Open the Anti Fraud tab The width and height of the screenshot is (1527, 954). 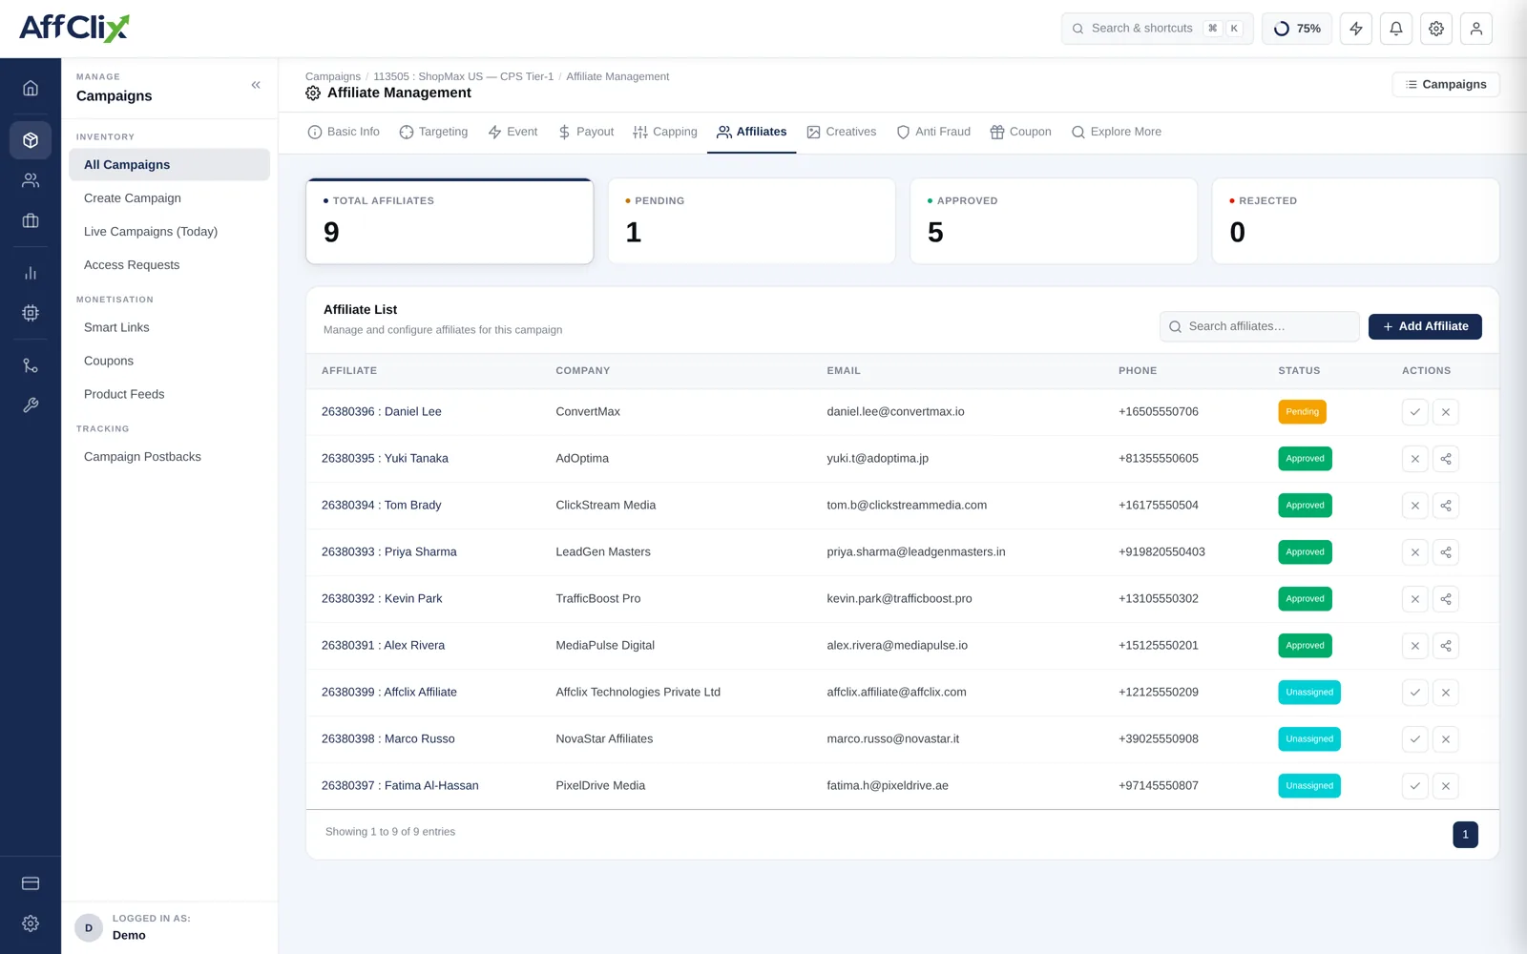(933, 132)
